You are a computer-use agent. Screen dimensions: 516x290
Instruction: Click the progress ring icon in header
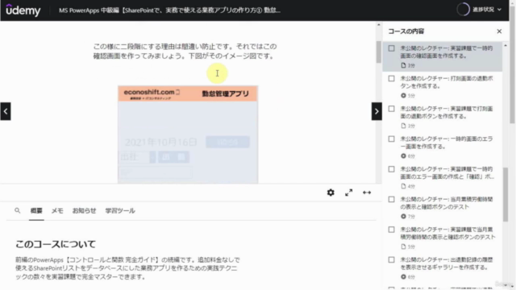[463, 10]
